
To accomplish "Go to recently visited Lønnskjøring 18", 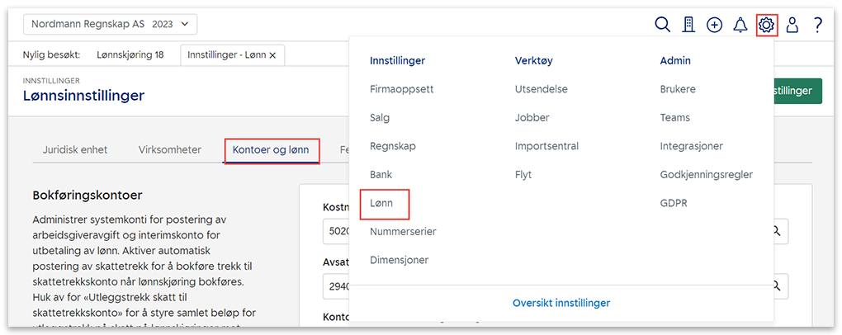I will pyautogui.click(x=130, y=54).
